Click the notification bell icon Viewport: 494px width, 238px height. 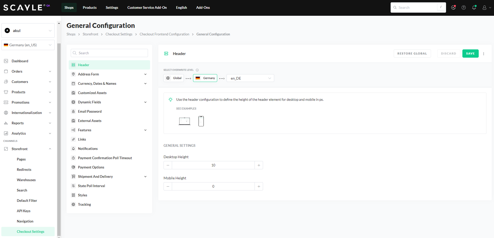tap(474, 8)
